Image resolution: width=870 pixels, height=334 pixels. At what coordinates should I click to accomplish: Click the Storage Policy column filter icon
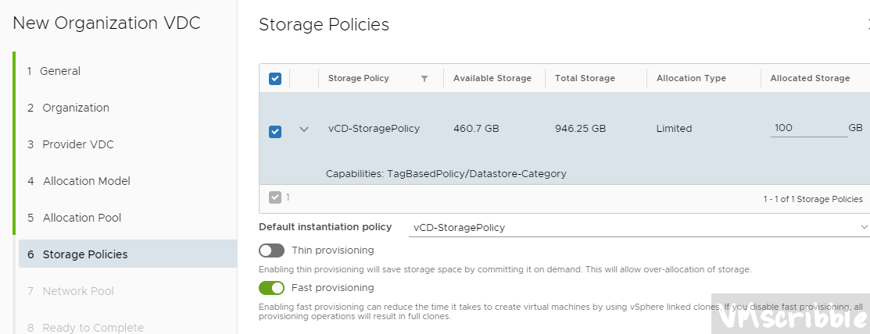pos(424,78)
